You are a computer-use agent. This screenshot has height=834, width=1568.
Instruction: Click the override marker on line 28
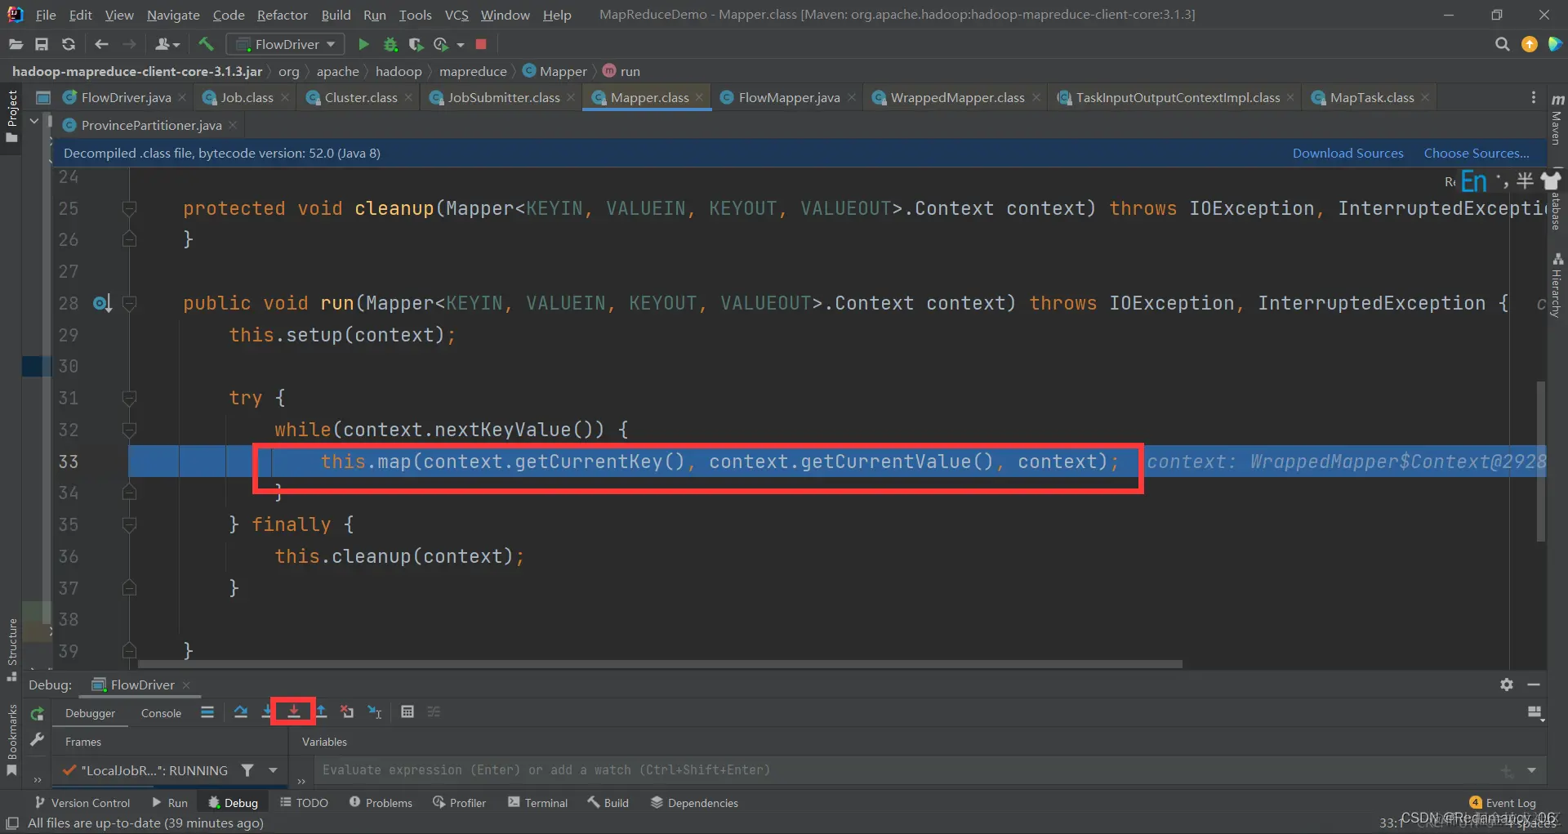pos(102,304)
